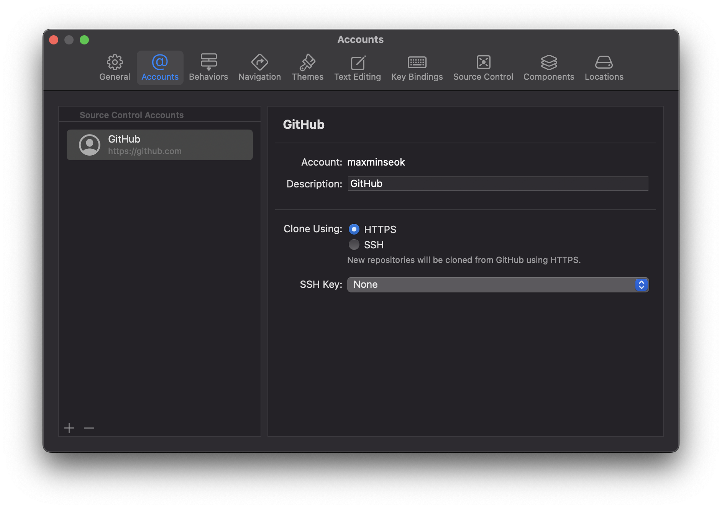The image size is (722, 509).
Task: Click the Description text field
Action: point(498,184)
